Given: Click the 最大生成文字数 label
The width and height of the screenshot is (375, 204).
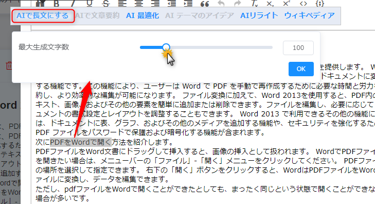Looking at the screenshot, I should (x=44, y=47).
